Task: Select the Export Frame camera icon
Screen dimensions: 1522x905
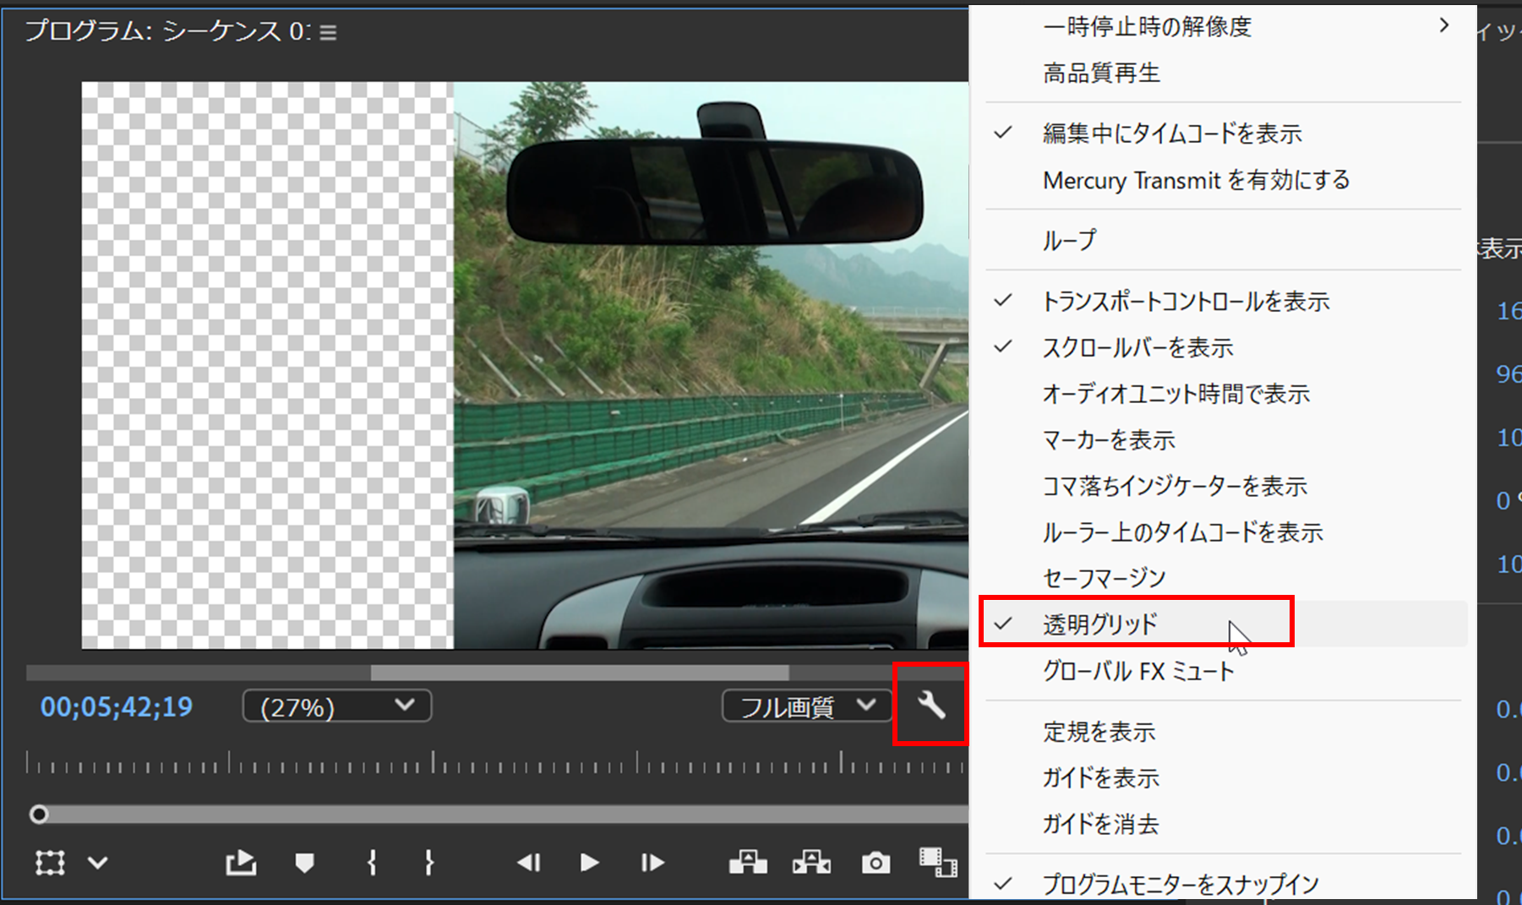Action: [875, 863]
